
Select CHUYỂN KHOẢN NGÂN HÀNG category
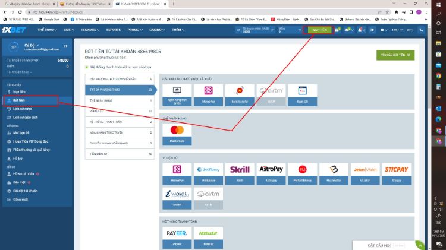coord(120,143)
